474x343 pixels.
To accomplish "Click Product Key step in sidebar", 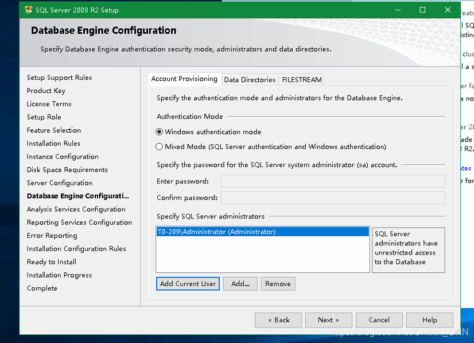I will [x=46, y=91].
